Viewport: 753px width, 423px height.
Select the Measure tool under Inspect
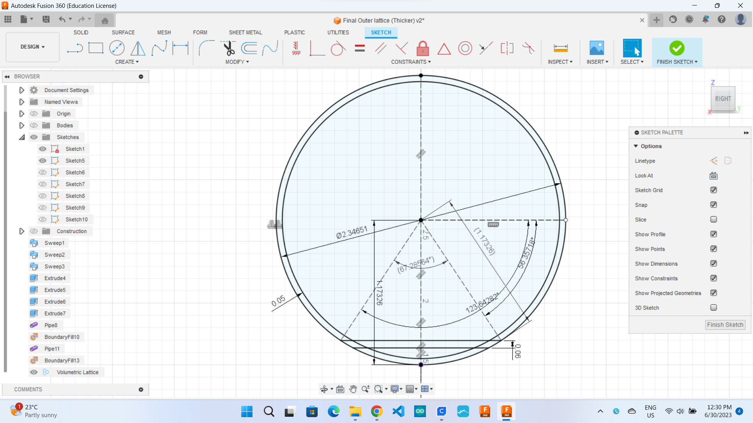(x=561, y=48)
